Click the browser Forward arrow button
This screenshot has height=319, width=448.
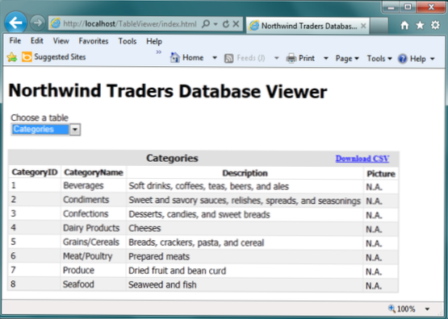pos(37,23)
